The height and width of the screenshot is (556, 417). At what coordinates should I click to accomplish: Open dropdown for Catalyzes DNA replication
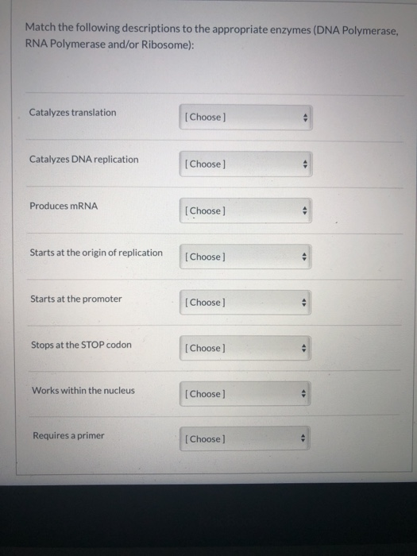pos(245,164)
